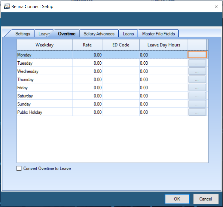Image resolution: width=223 pixels, height=207 pixels.
Task: Open the ellipsis button for Saturday
Action: [x=197, y=96]
